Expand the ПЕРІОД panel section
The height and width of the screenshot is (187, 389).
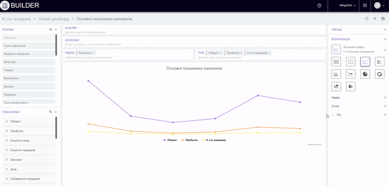pos(384,30)
